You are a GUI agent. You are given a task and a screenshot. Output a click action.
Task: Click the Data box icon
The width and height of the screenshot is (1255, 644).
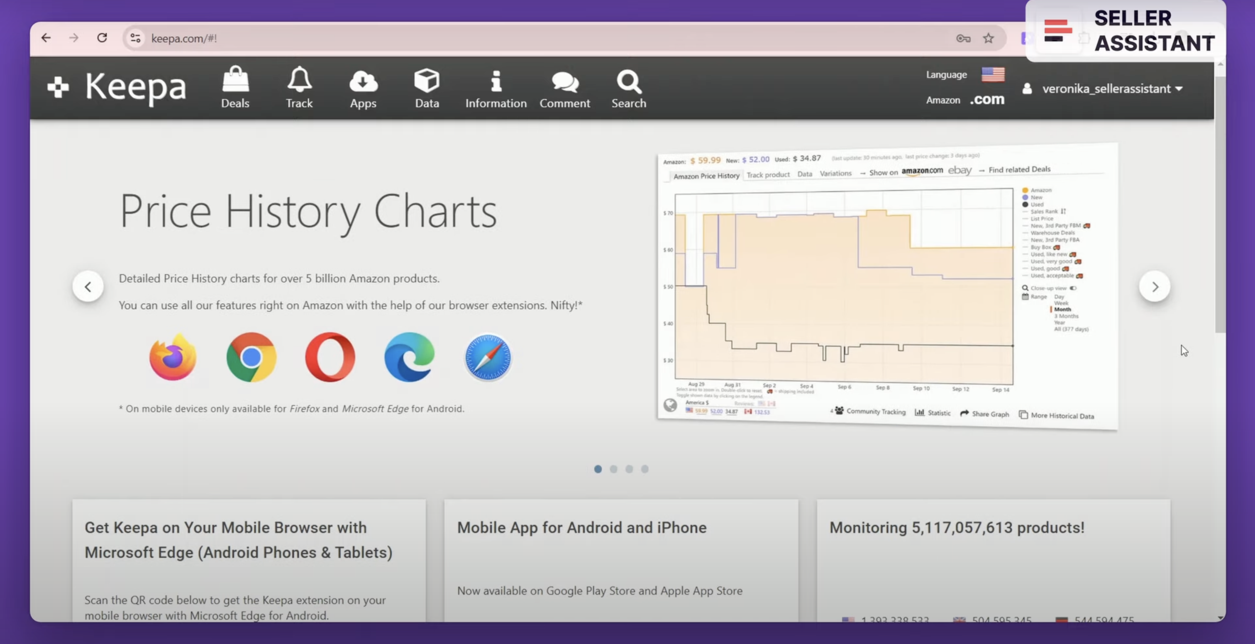click(427, 81)
